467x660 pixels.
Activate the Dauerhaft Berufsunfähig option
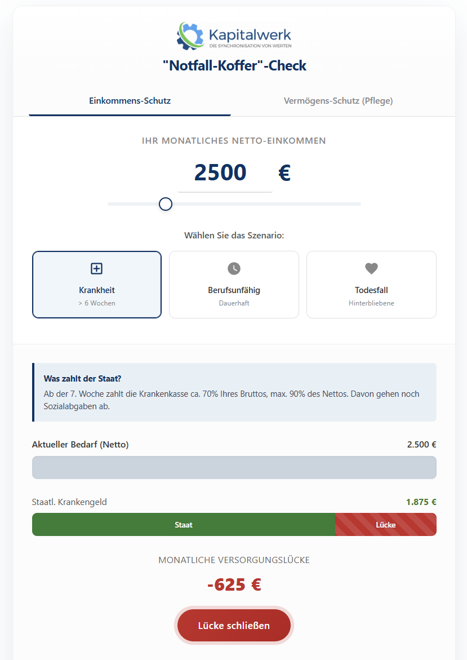(x=234, y=304)
